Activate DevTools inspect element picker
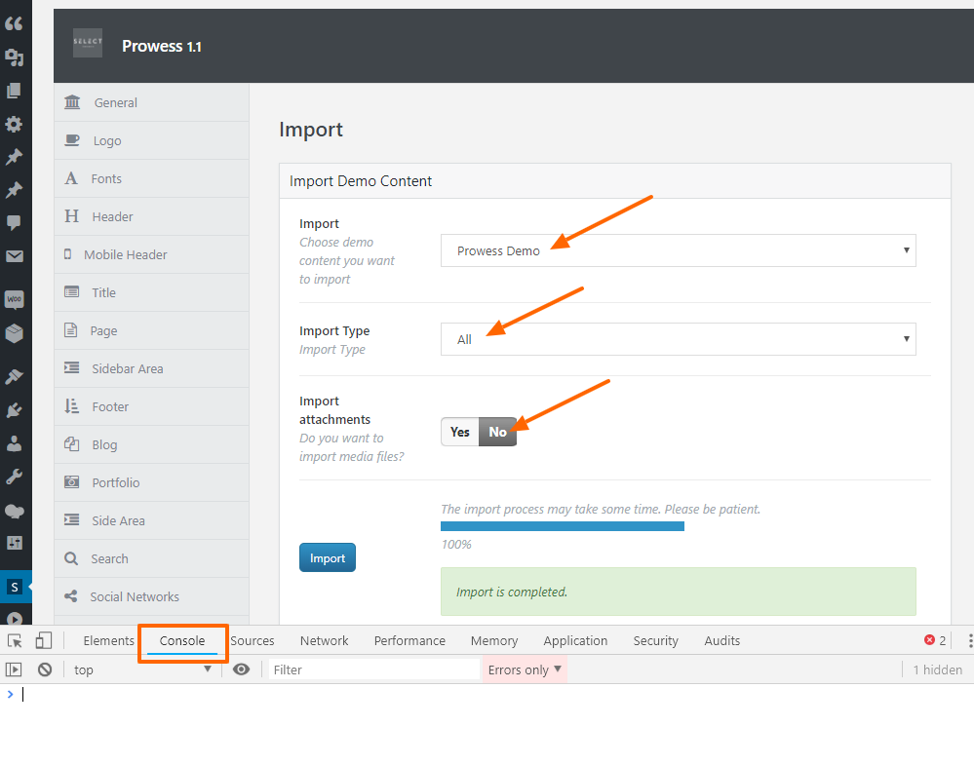Screen dimensions: 974x765 coord(15,641)
